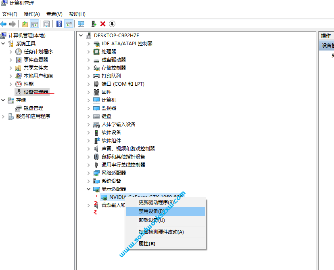Click the Update driver toolbar icon

94,24
